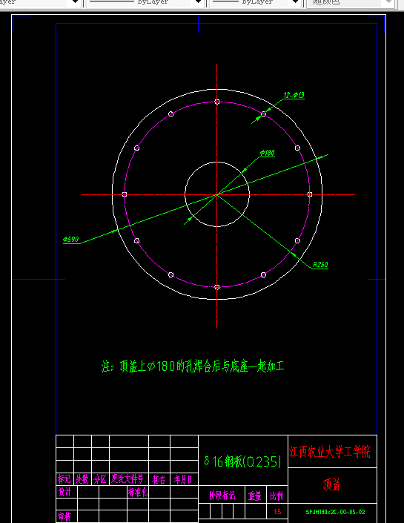This screenshot has width=404, height=523.
Task: Click the 阶段标记 label cell
Action: point(222,495)
